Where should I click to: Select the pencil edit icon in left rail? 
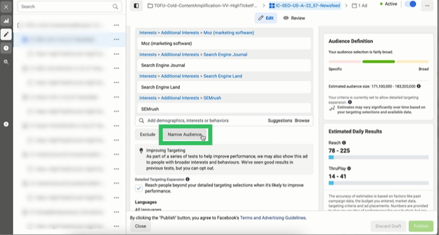tap(6, 34)
